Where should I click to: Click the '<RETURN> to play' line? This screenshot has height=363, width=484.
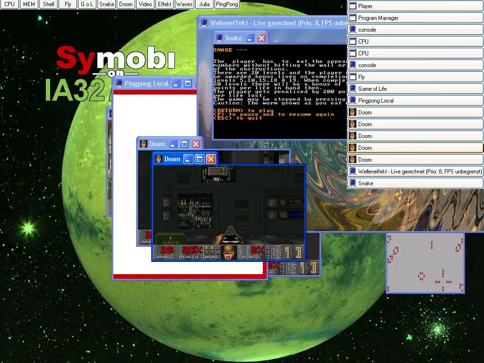[x=243, y=110]
